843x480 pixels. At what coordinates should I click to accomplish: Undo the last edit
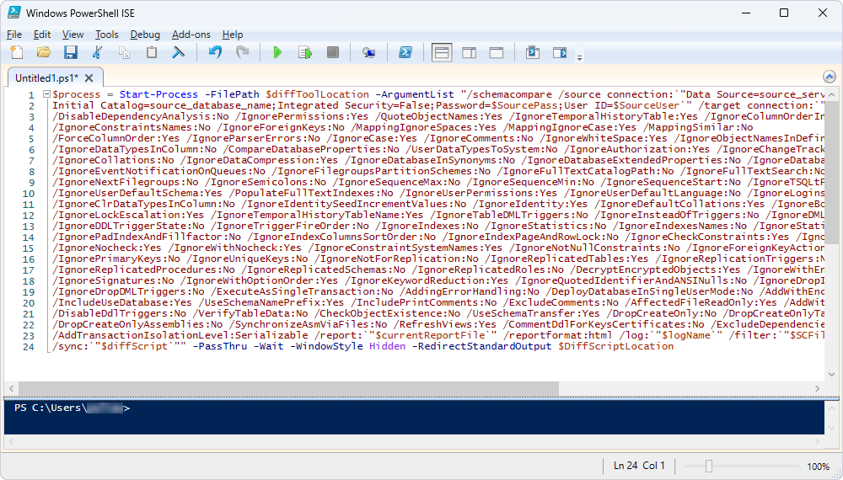point(215,52)
